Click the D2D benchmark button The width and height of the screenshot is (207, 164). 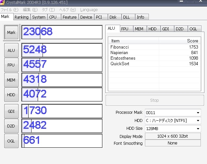11,126
